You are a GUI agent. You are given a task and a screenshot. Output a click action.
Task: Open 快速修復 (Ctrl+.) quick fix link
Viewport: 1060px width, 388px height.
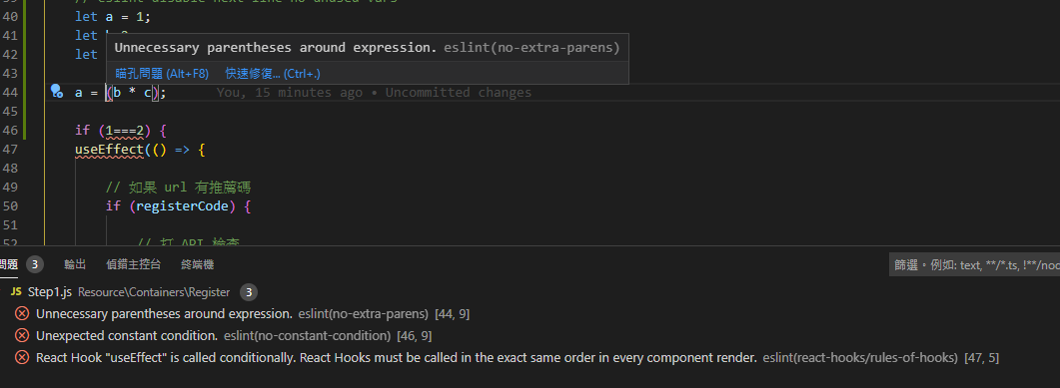(273, 74)
